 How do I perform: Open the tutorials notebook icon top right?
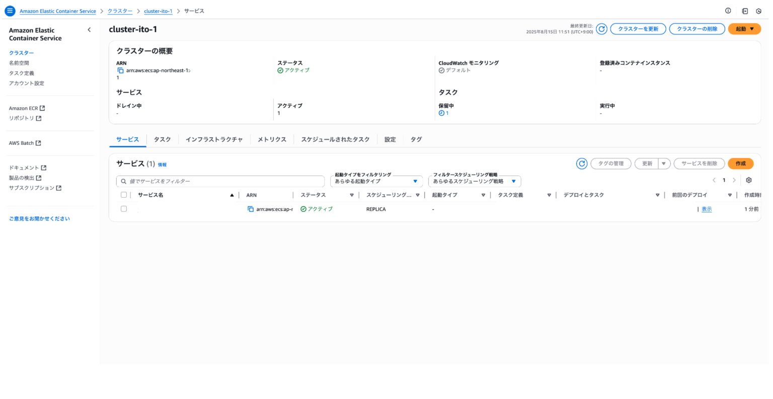point(744,11)
